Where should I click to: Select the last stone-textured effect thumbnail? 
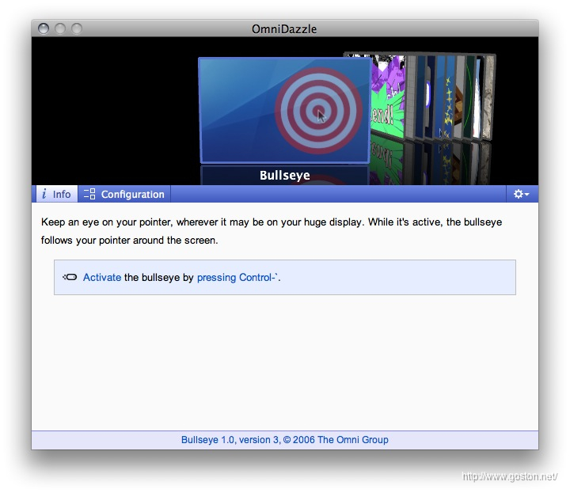coord(489,97)
